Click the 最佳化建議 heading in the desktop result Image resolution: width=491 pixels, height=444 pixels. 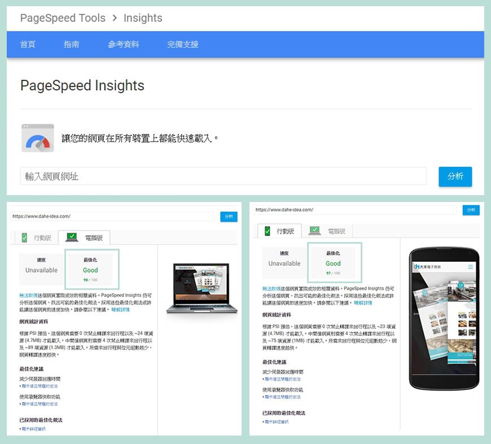click(x=31, y=369)
